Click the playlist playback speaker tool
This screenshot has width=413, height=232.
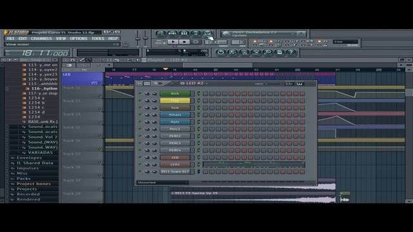[136, 60]
